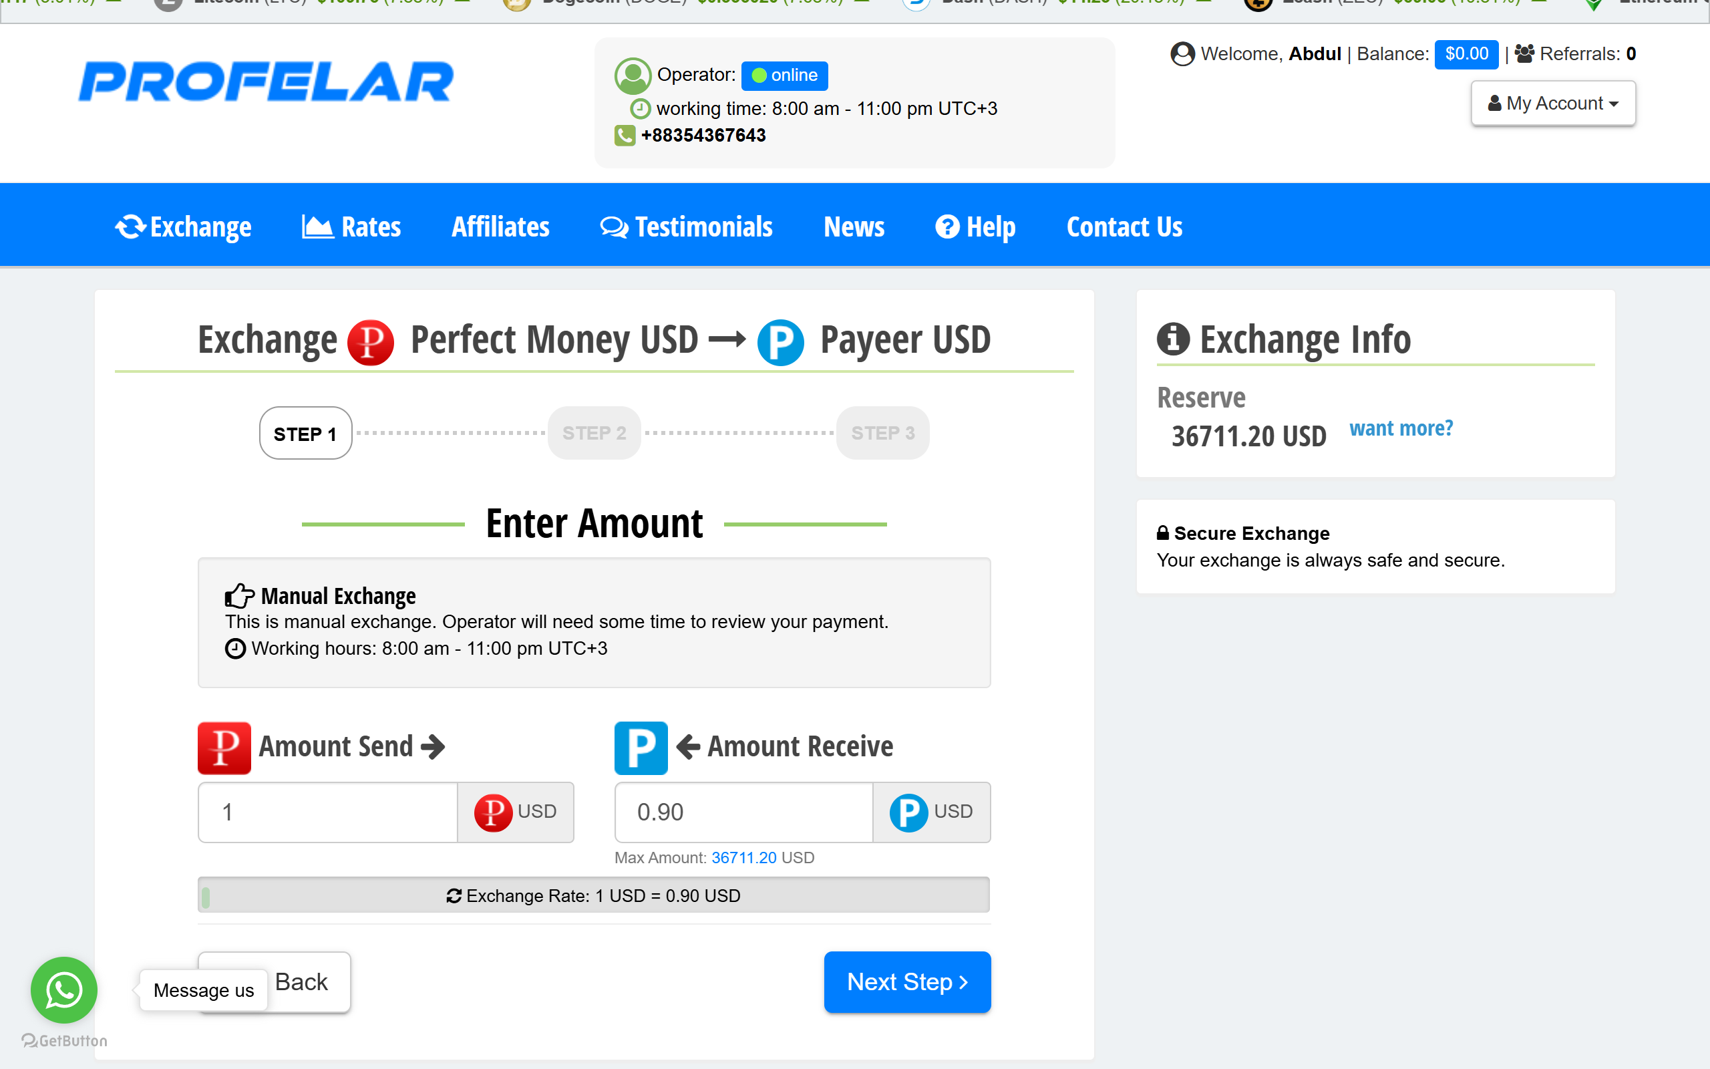Screen dimensions: 1710x1069
Task: Click the phone number +88354367643
Action: pyautogui.click(x=703, y=135)
